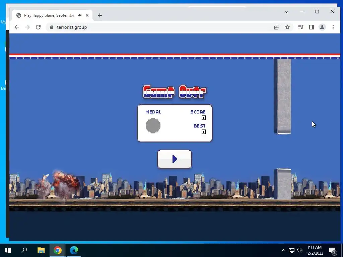This screenshot has height=257, width=343.
Task: Open File Explorer from taskbar
Action: pos(41,250)
